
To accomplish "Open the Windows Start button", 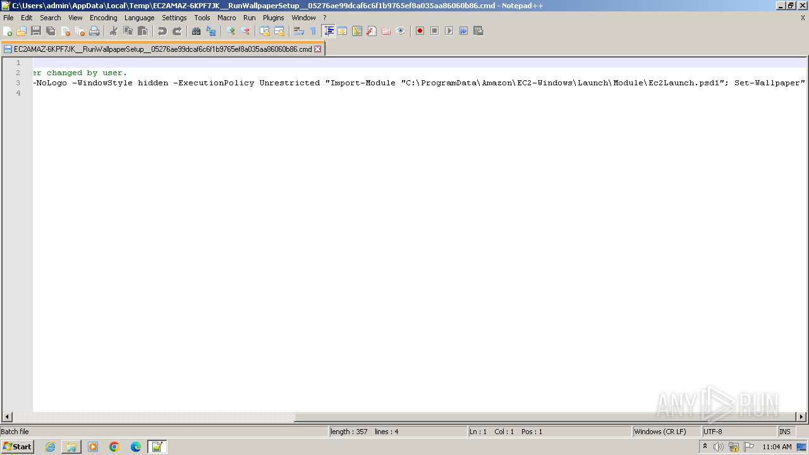I will coord(18,447).
